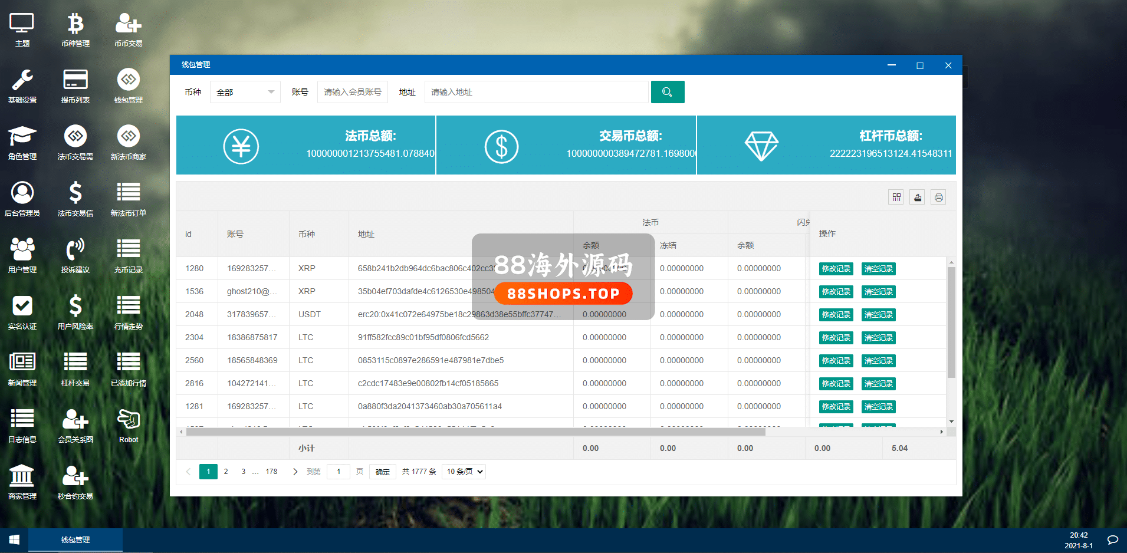The width and height of the screenshot is (1127, 553).
Task: Focus the 地址 address input field
Action: pos(536,92)
